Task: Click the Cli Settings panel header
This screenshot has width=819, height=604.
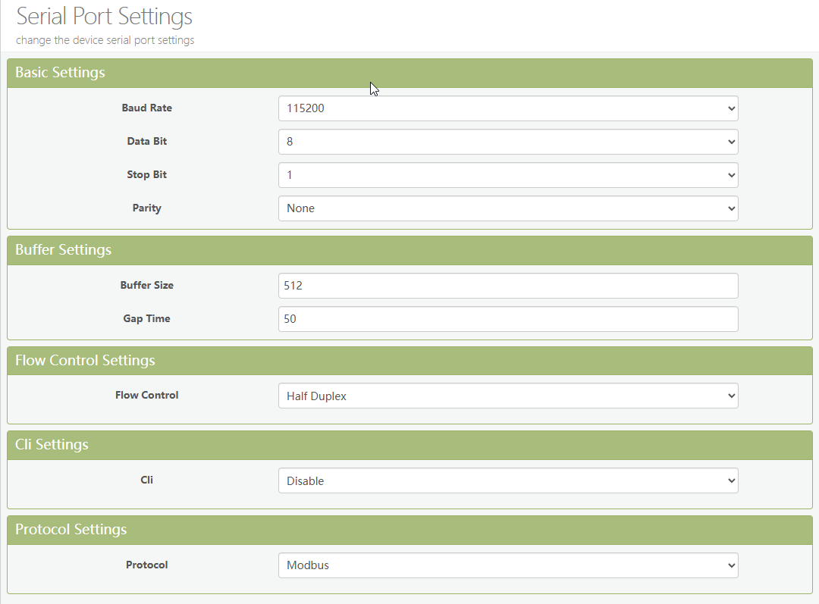Action: click(52, 445)
